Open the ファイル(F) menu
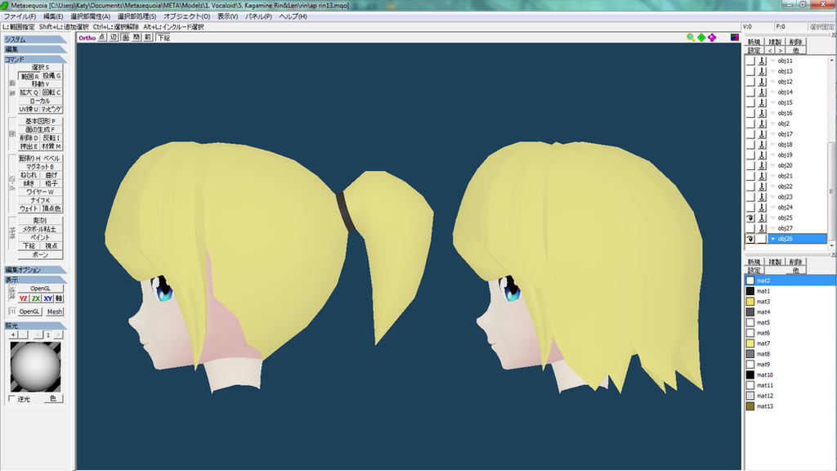 tap(20, 16)
